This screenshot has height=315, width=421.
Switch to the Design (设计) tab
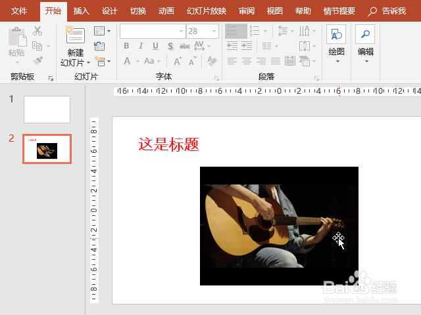(110, 11)
